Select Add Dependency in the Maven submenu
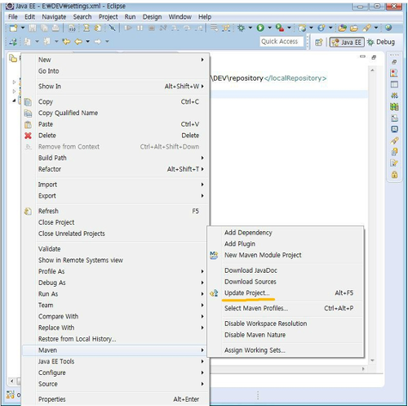Screen dimensions: 408x406 tap(286, 233)
